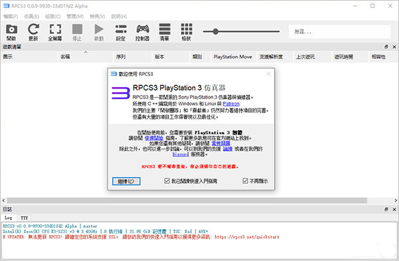399x261 pixels.
Task: Switch to the Log tab
Action: [x=9, y=218]
